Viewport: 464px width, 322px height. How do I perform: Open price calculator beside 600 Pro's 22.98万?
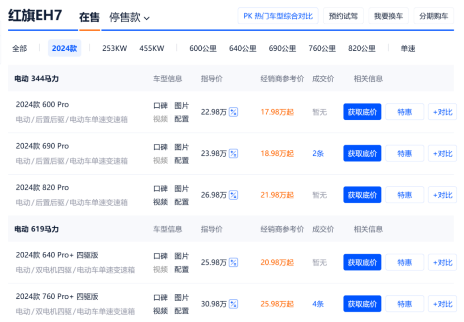point(233,112)
